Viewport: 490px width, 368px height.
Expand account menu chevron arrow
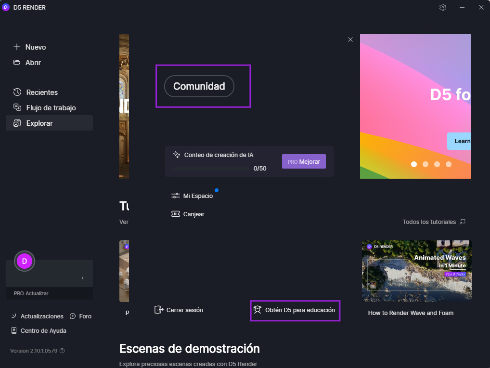coord(82,278)
